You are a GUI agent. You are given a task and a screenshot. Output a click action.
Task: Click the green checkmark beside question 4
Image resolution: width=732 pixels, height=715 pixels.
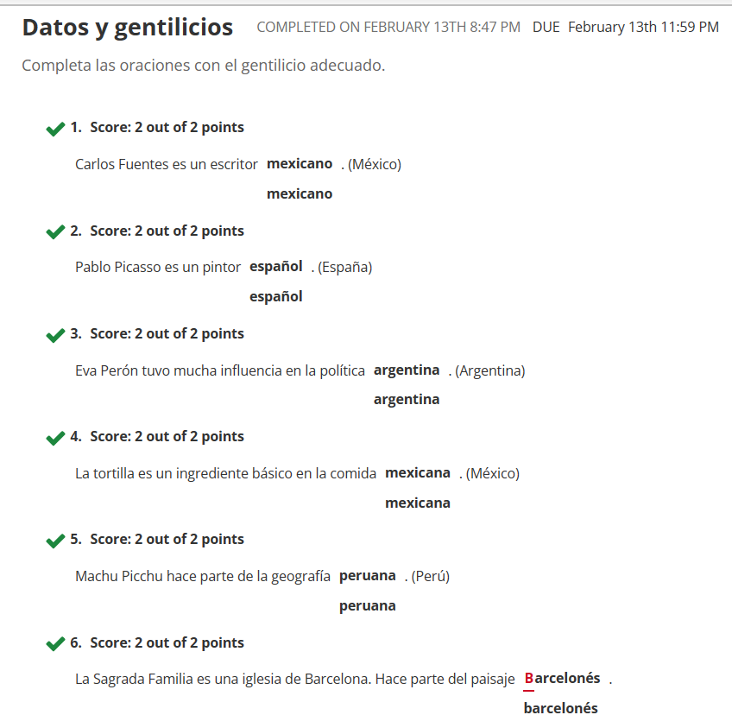coord(55,438)
